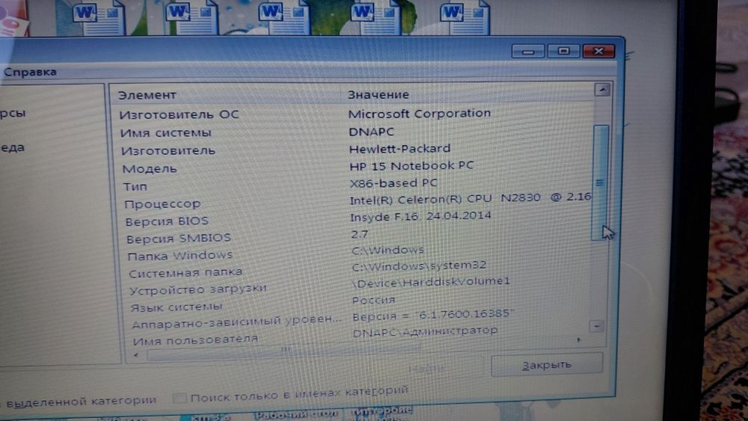Select the Россия value
The image size is (748, 421).
[x=373, y=301]
